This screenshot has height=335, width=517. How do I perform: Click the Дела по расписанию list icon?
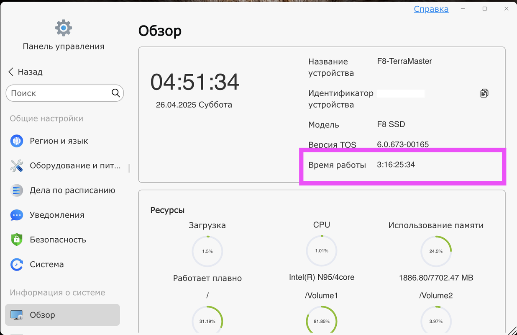pos(17,191)
